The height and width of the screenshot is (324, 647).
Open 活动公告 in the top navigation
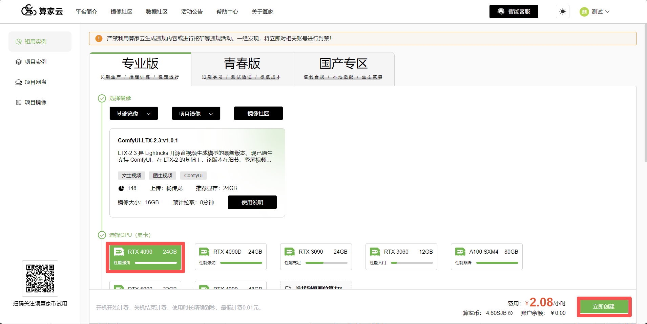click(x=192, y=12)
